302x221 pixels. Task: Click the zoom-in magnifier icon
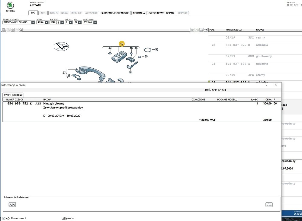[4, 30]
